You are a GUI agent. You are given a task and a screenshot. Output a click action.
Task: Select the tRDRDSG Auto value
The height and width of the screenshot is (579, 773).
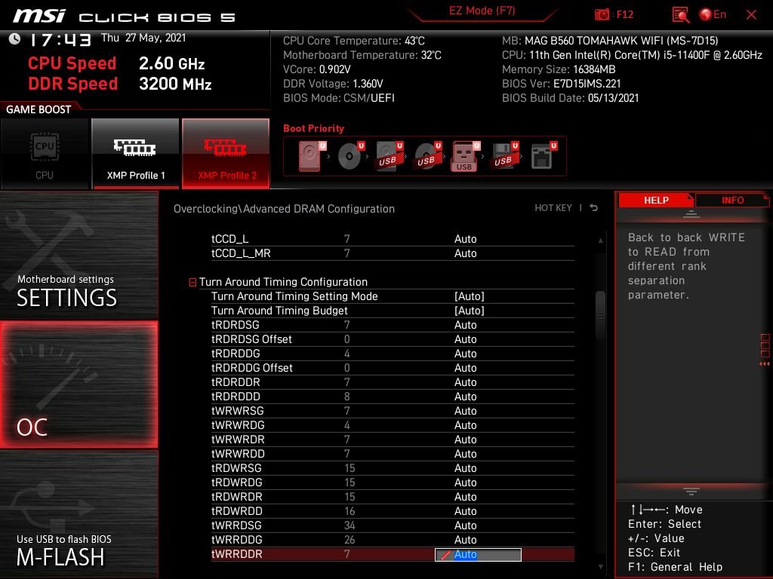[465, 325]
